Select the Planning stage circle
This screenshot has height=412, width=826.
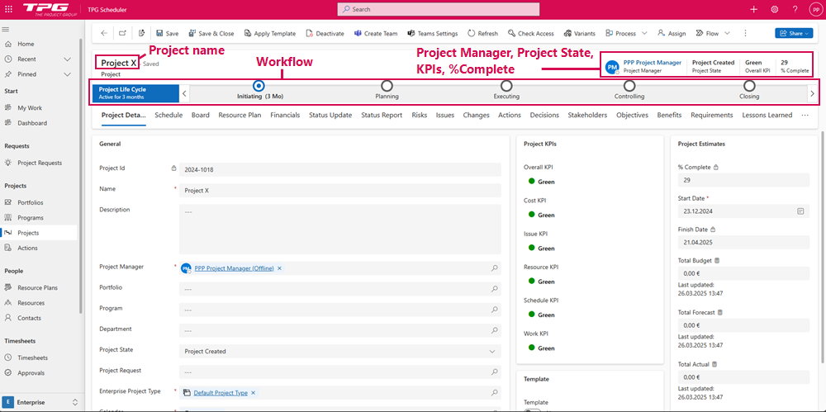point(387,85)
